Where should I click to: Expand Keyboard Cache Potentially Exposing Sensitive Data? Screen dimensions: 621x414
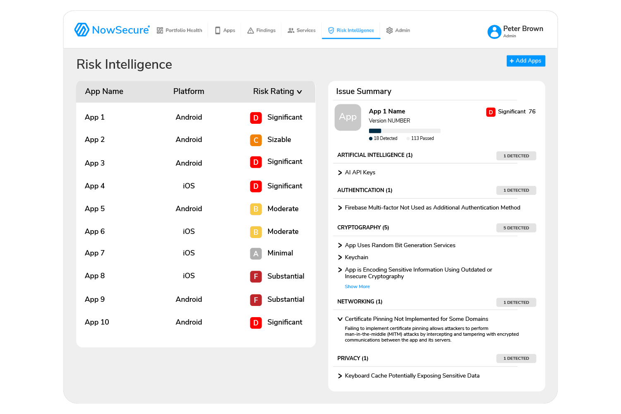pos(340,376)
